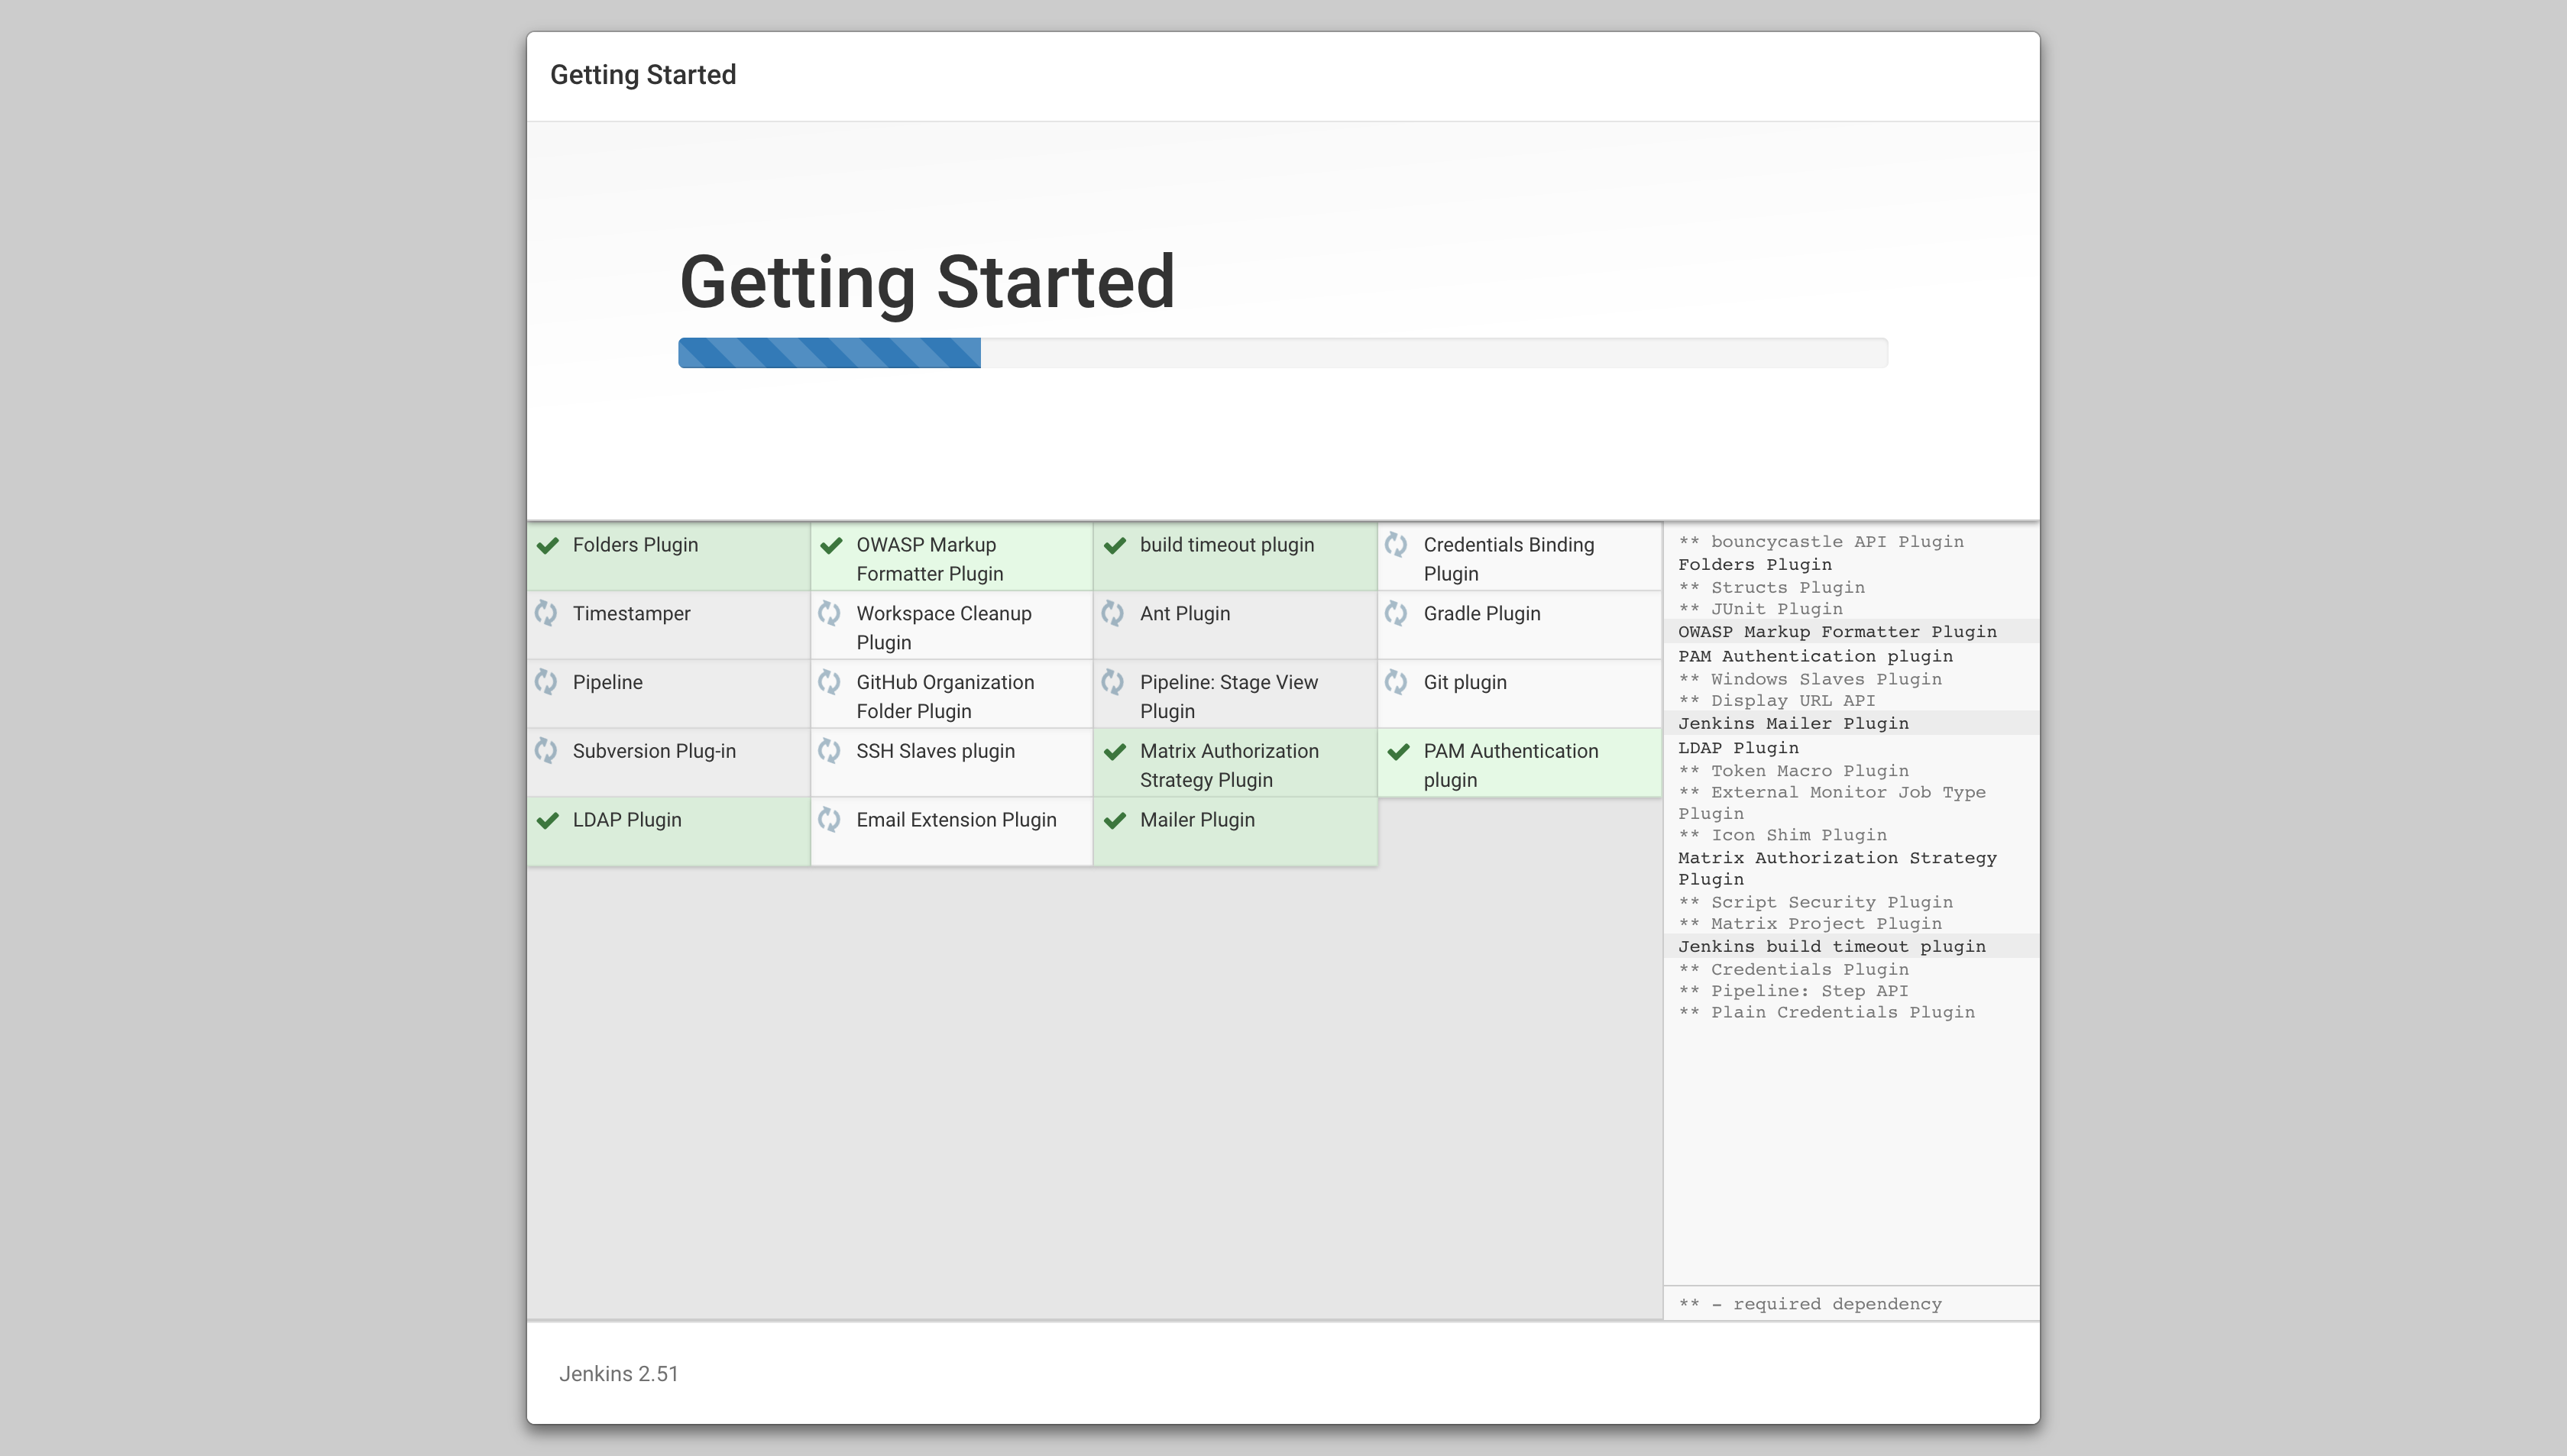This screenshot has width=2567, height=1456.
Task: Click 'Folders Plugin' entry in the install log
Action: [x=1754, y=565]
